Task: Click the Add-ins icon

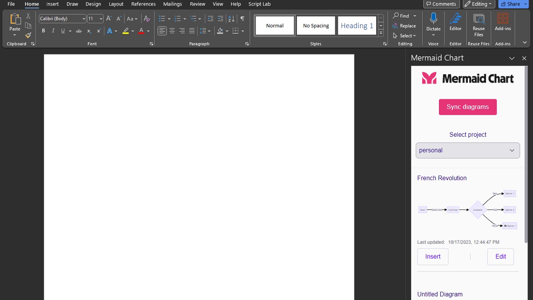Action: pyautogui.click(x=503, y=19)
